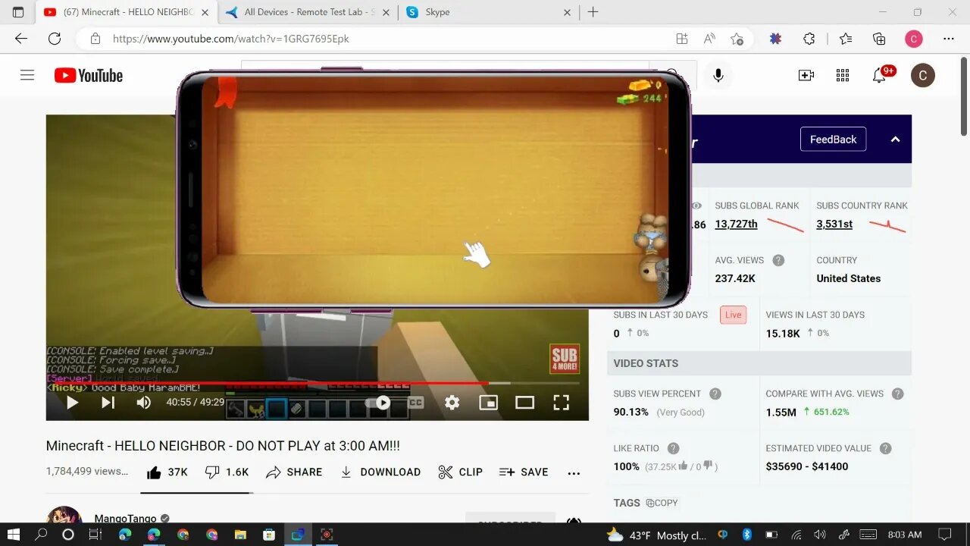
Task: Click the ESTIMATED VIDEO VALUE help icon
Action: (886, 448)
